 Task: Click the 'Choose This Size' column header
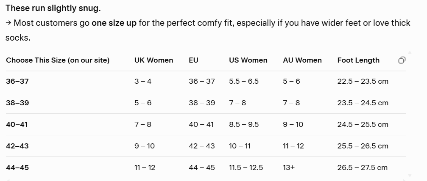tap(58, 60)
